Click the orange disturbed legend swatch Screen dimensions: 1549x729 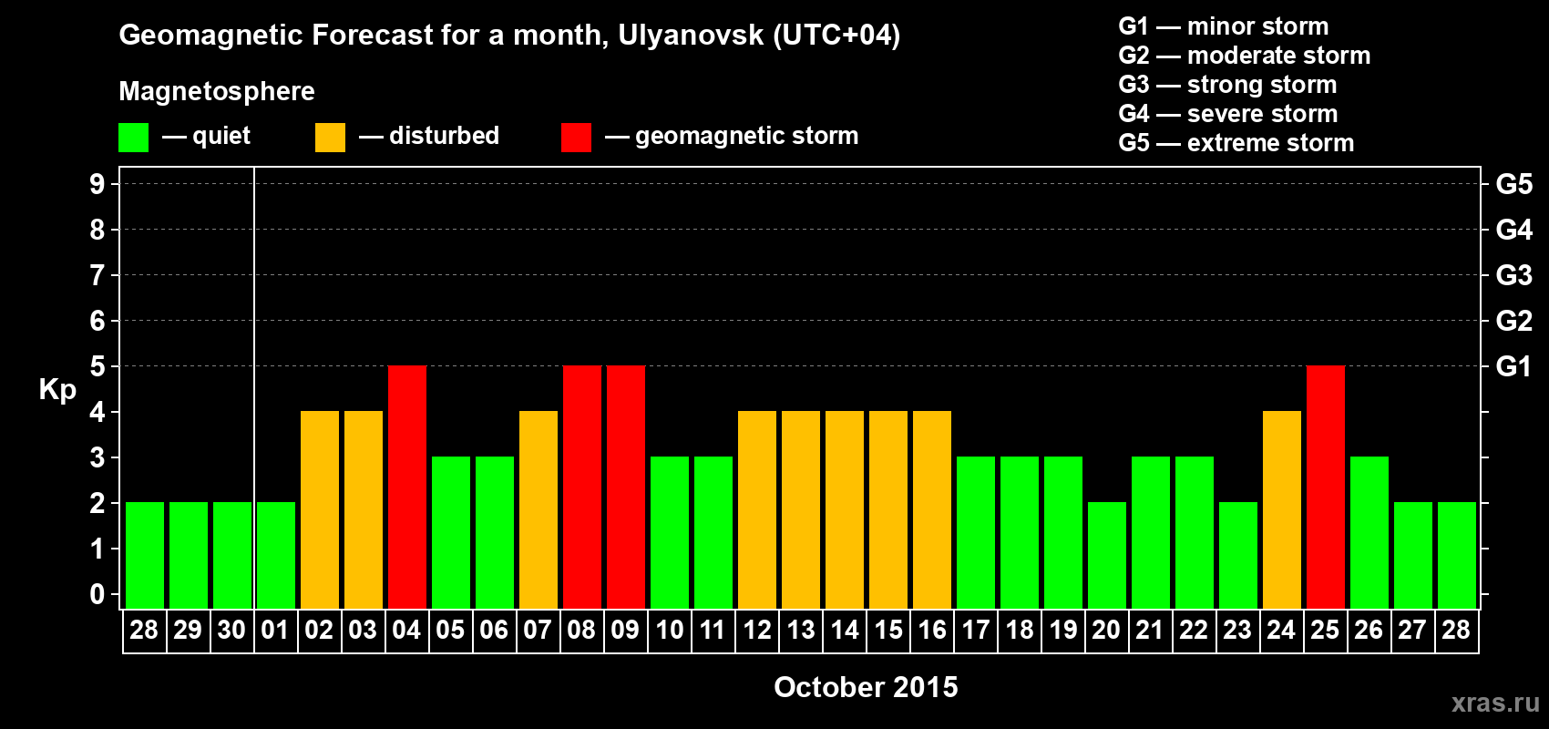pos(330,138)
